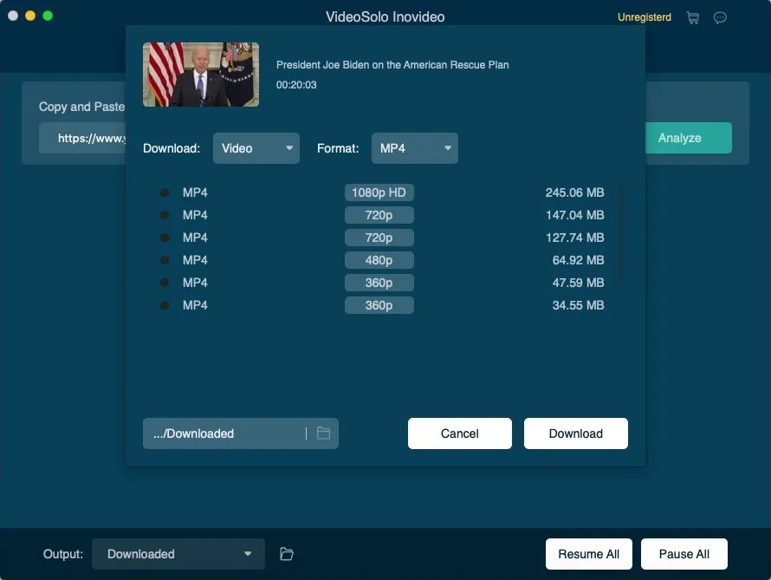Select the 480p MP4 version
This screenshot has width=771, height=580.
[165, 259]
